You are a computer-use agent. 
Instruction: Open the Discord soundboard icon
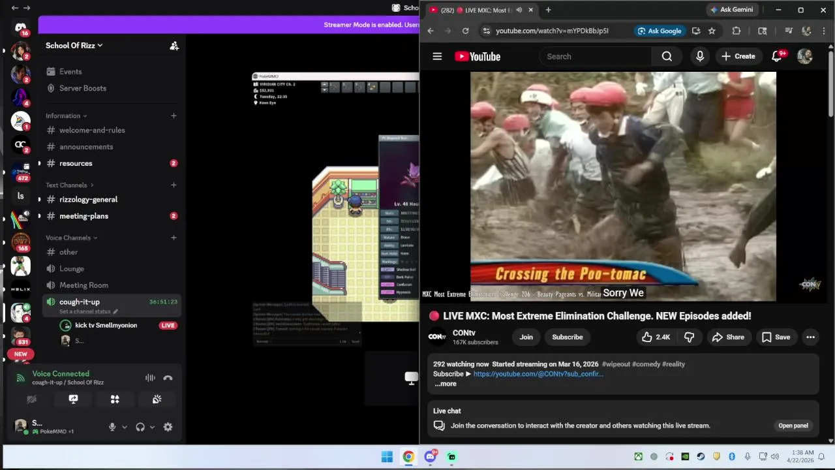point(157,399)
